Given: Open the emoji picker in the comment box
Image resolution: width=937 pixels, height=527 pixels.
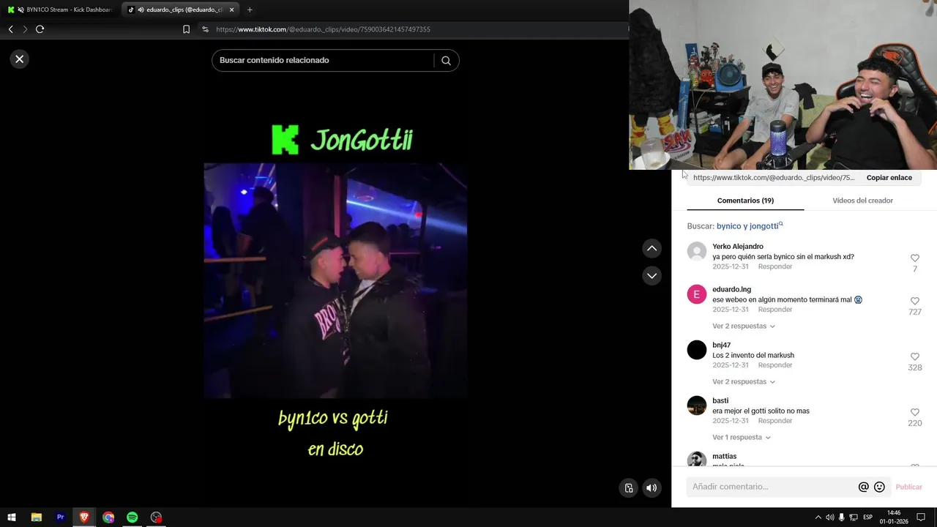Looking at the screenshot, I should 880,487.
